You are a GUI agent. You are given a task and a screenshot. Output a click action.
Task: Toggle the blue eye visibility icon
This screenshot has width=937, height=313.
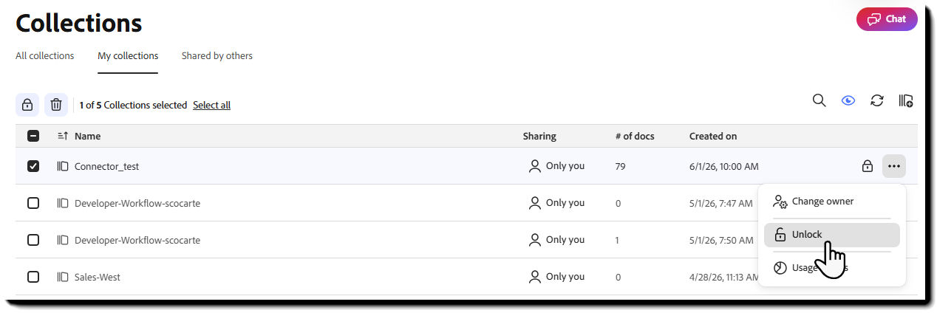[848, 100]
